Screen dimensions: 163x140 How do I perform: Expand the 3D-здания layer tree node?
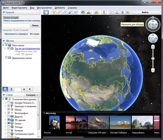coord(6,120)
